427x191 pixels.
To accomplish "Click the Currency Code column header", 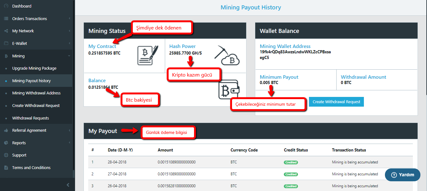I will click(244, 150).
